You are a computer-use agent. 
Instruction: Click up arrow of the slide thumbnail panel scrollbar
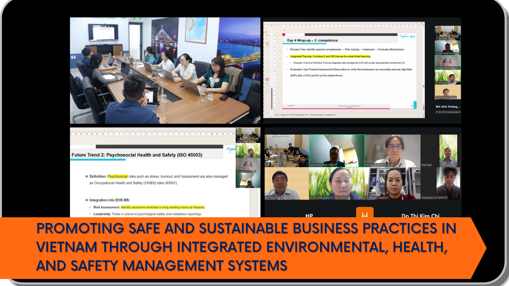[272, 25]
